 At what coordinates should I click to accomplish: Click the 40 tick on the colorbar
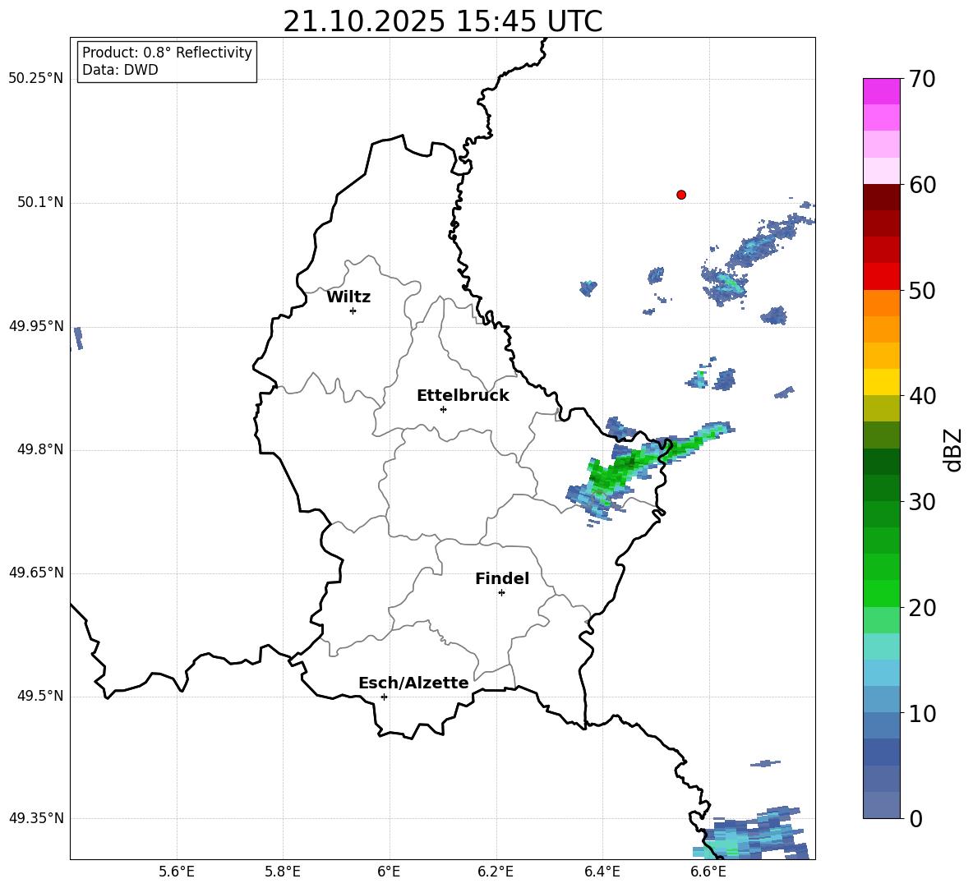click(922, 396)
